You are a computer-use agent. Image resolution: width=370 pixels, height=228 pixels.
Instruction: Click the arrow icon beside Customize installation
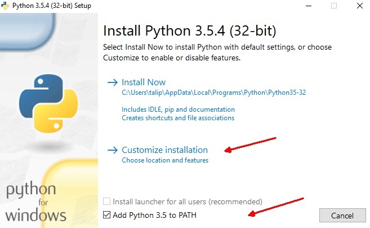112,150
